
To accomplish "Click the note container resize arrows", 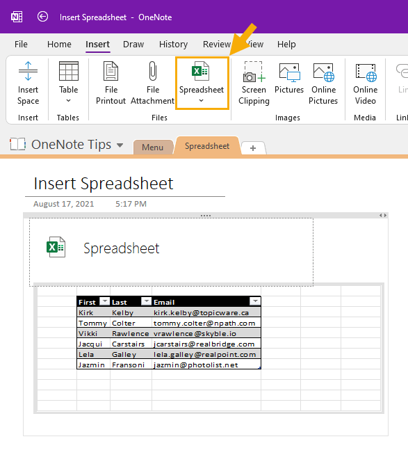I will [383, 215].
